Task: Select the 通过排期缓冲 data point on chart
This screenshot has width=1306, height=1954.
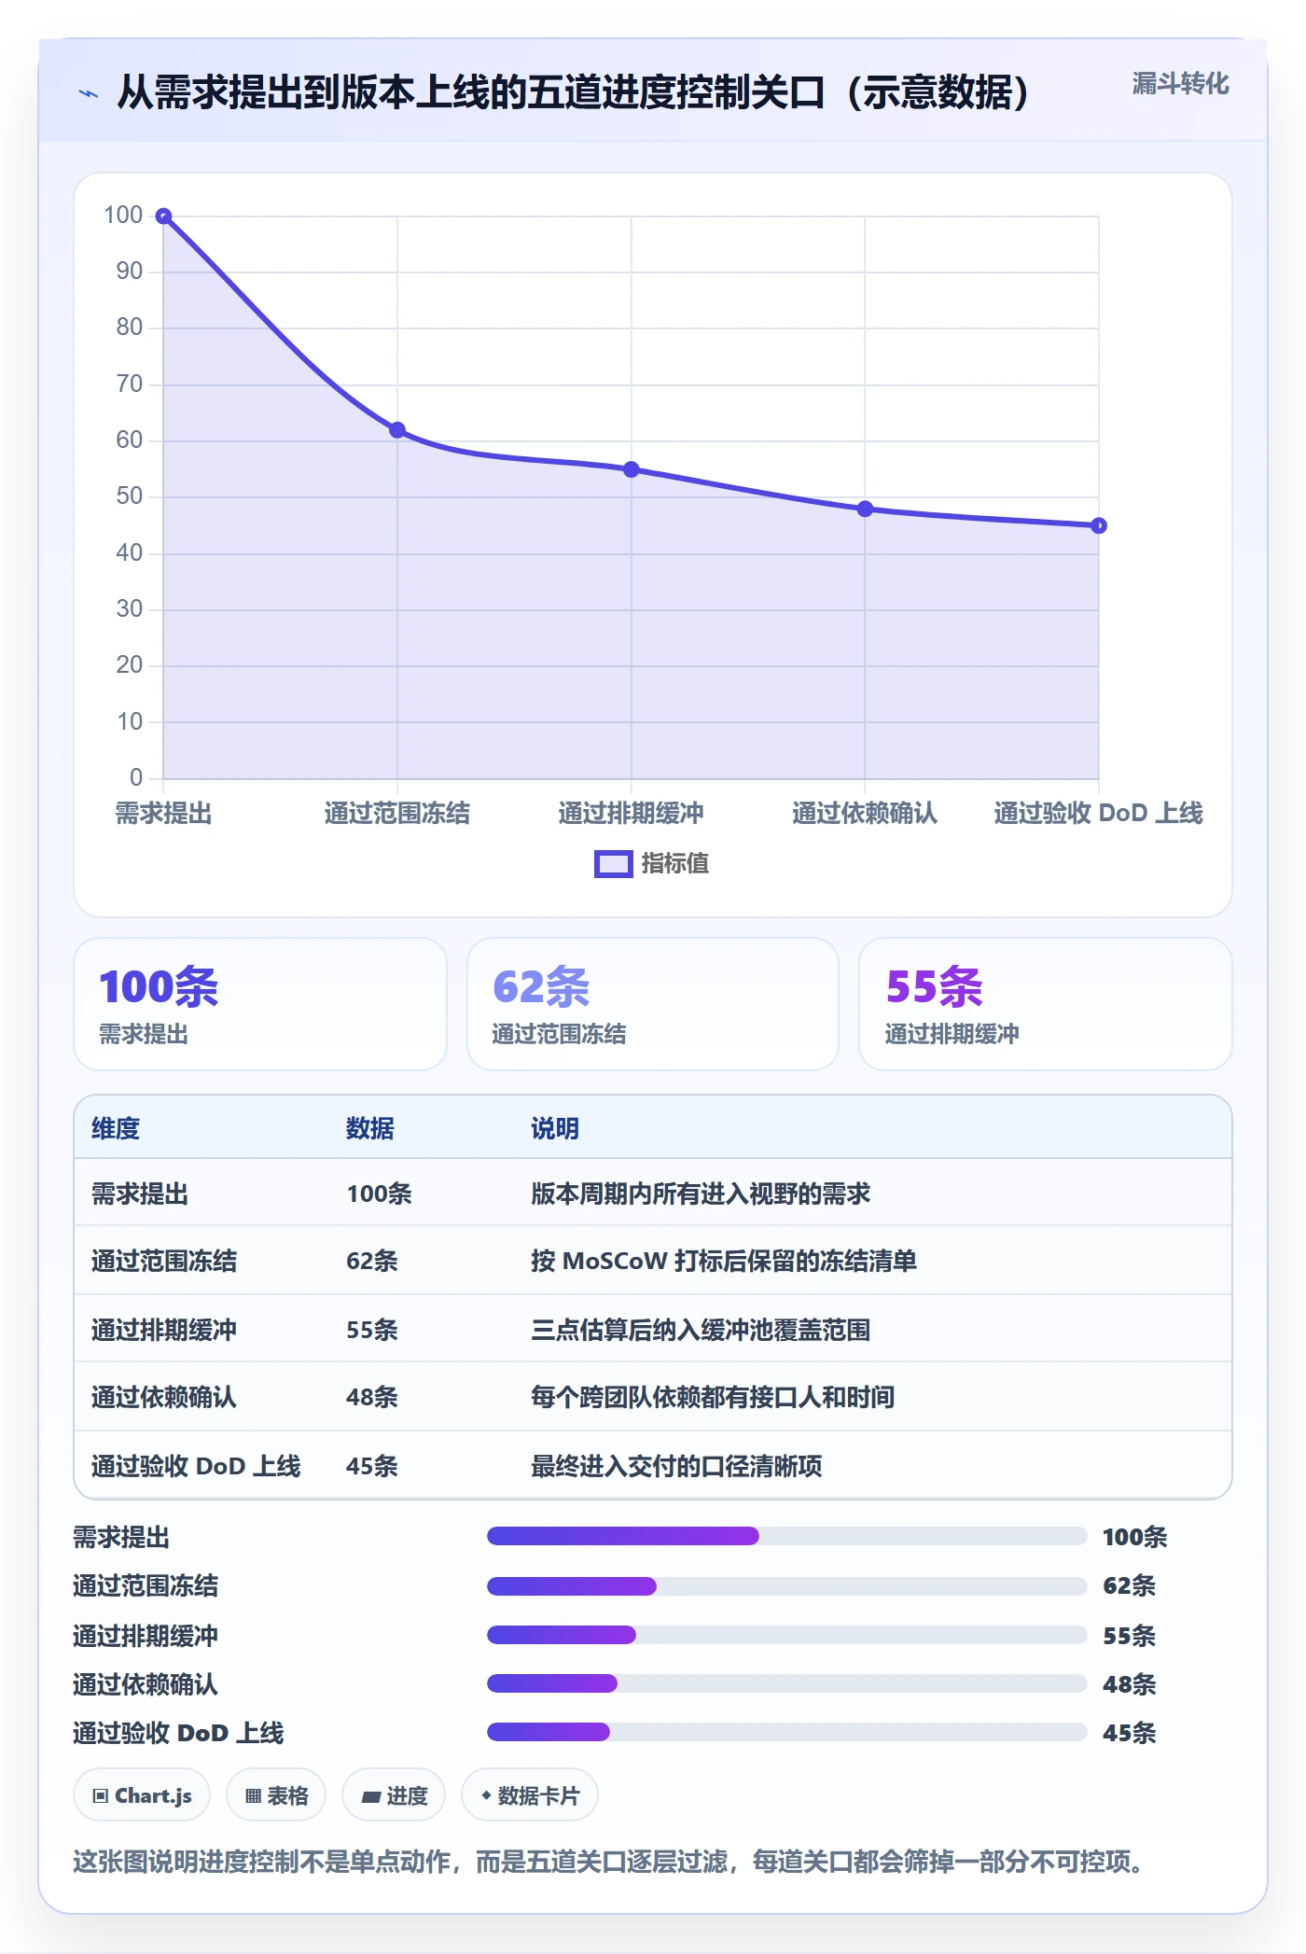Action: [632, 469]
